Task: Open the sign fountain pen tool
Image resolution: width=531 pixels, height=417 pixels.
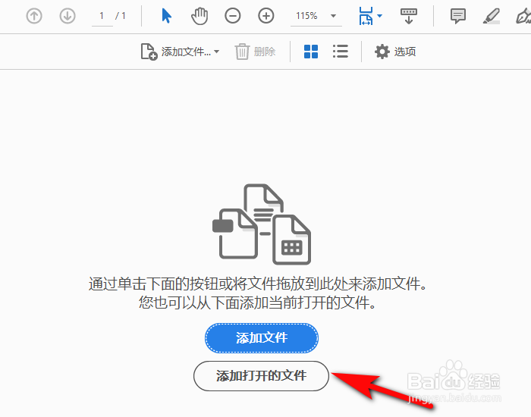Action: [x=523, y=16]
